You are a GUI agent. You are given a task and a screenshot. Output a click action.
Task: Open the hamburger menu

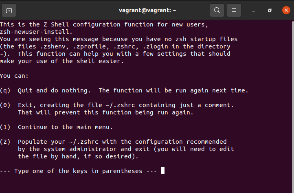point(234,10)
